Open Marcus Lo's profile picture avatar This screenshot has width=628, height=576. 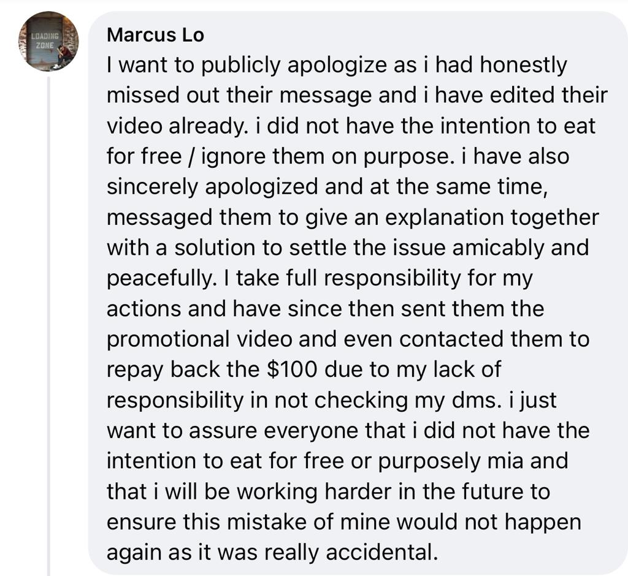(x=48, y=41)
